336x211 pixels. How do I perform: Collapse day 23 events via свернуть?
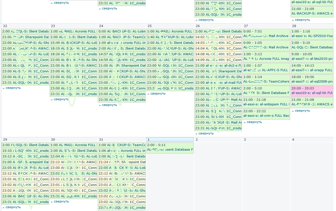pos(61,99)
